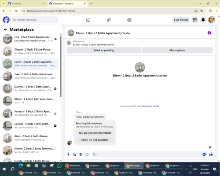Screen dimensions: 220x176
Task: Open Kiara 2 Beds 2 Baths House chat
Action: click(x=29, y=138)
